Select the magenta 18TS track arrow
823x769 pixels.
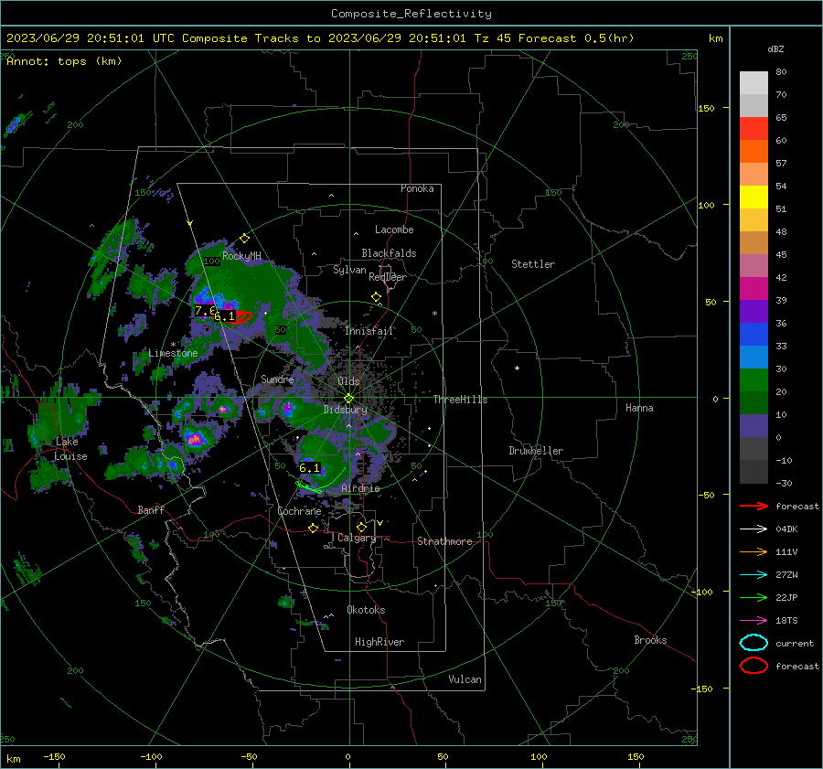coord(754,621)
